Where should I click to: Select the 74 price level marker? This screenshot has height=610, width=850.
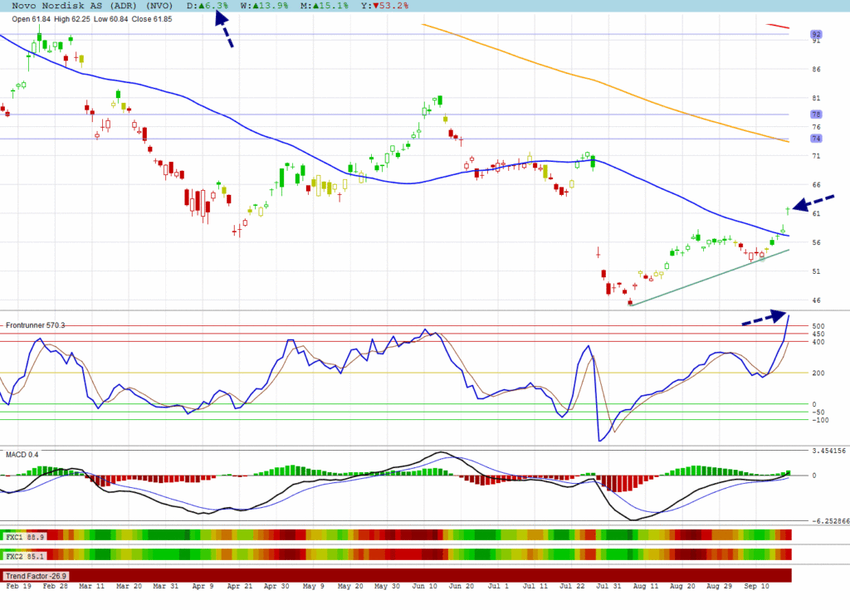[816, 138]
